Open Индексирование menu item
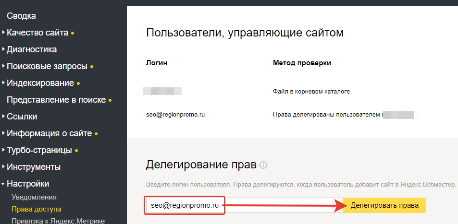This screenshot has width=458, height=224. click(40, 83)
